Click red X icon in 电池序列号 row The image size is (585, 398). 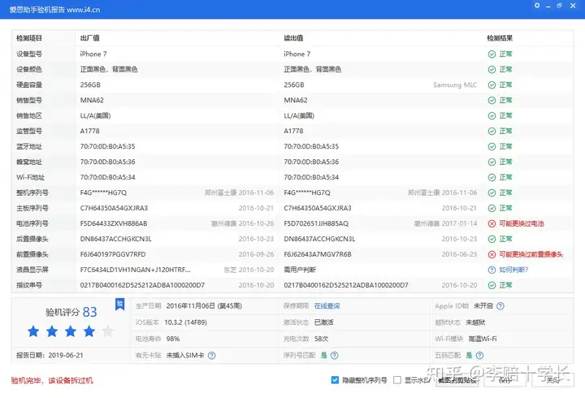tap(492, 223)
